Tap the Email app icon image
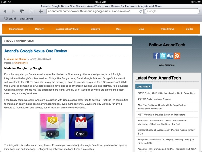 [53, 126]
